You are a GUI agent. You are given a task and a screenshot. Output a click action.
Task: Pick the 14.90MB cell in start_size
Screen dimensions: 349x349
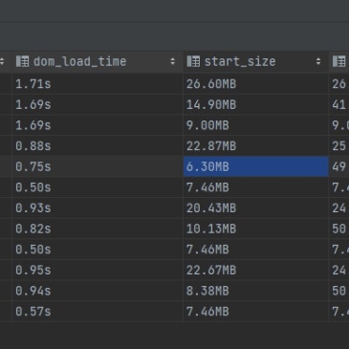coord(256,104)
